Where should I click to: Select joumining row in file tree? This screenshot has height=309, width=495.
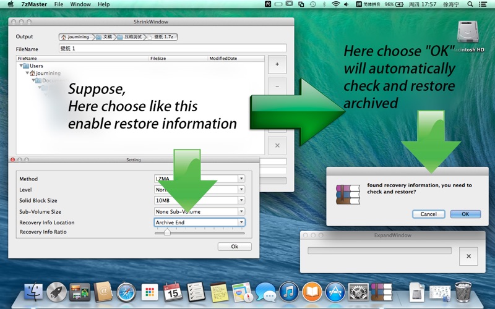(140, 73)
